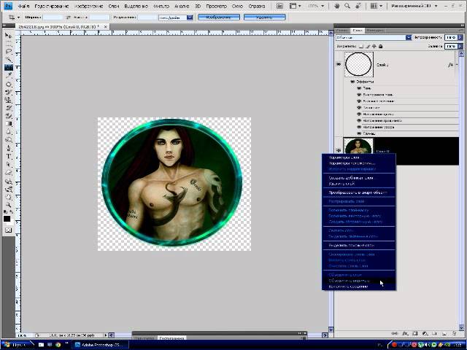This screenshot has height=350, width=467.
Task: Toggle visibility of Эффекты group
Action: [x=352, y=82]
